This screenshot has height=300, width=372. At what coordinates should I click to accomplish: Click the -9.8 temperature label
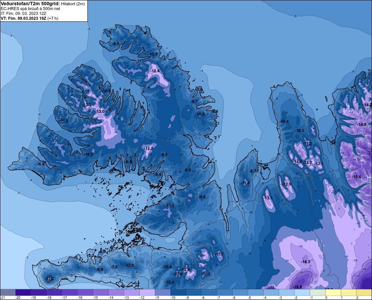click(202, 197)
